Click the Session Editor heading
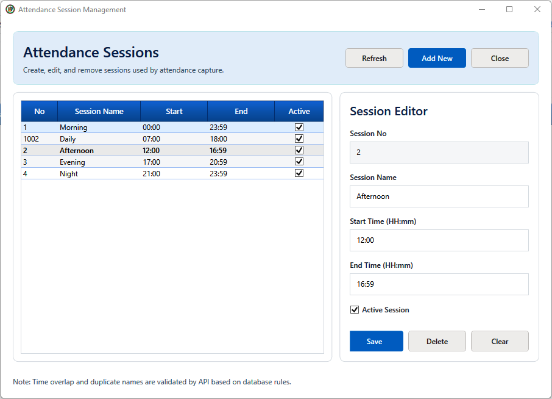Viewport: 552px width, 399px height. [388, 112]
